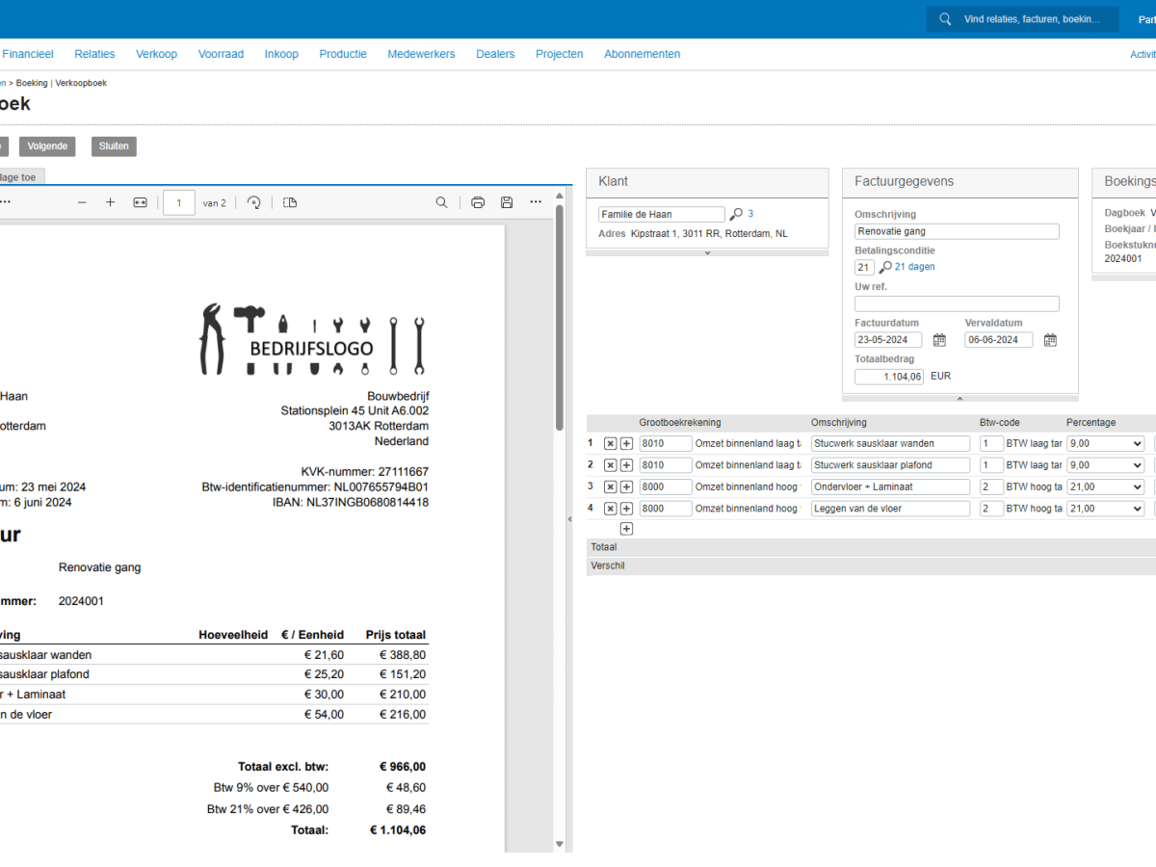Click the global search field in top bar
The width and height of the screenshot is (1156, 867).
pyautogui.click(x=1023, y=19)
